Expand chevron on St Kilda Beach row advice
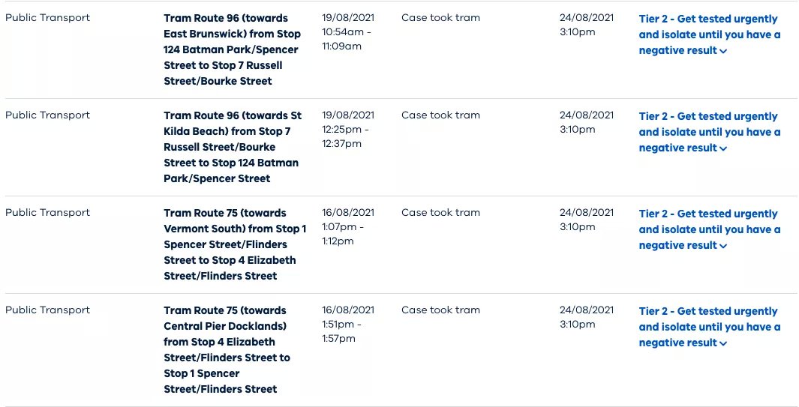This screenshot has height=407, width=799. tap(723, 148)
